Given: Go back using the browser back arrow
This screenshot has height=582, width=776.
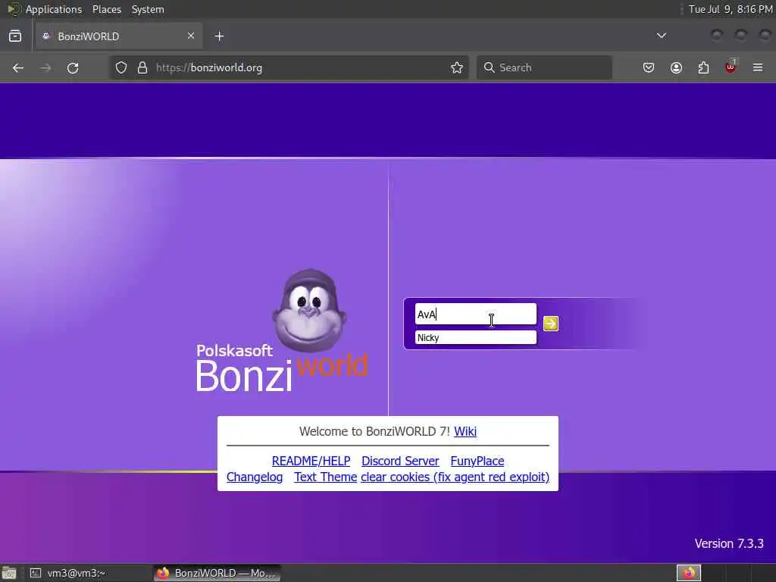Looking at the screenshot, I should tap(18, 67).
